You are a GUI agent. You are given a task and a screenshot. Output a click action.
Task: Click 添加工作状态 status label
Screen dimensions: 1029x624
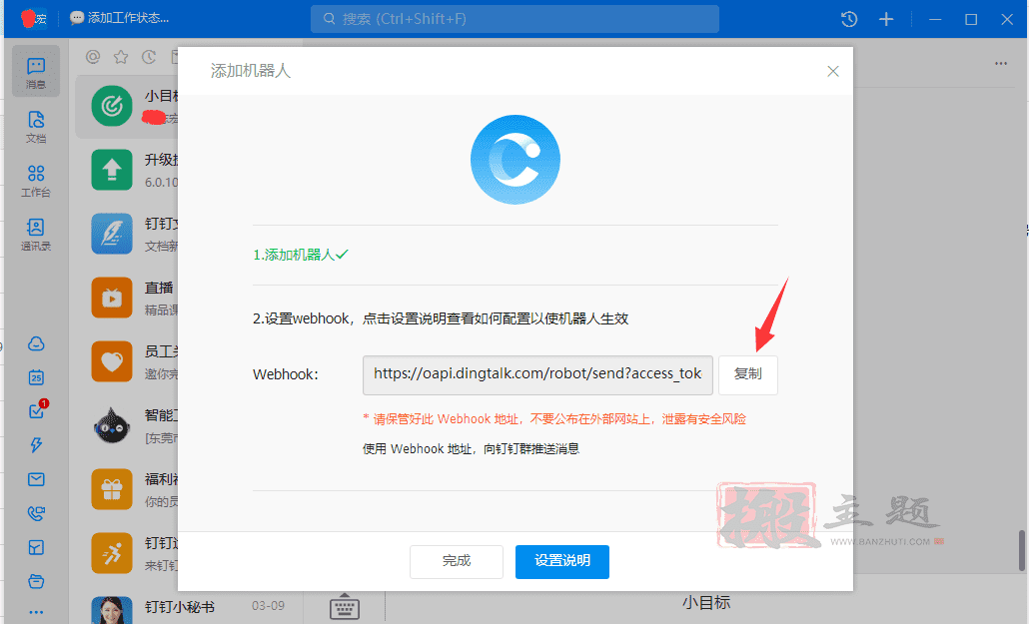(120, 18)
